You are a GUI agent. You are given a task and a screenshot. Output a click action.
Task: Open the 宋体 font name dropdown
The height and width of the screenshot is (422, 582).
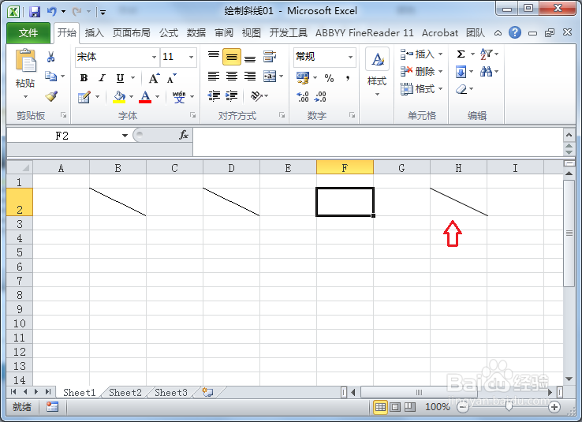(154, 57)
